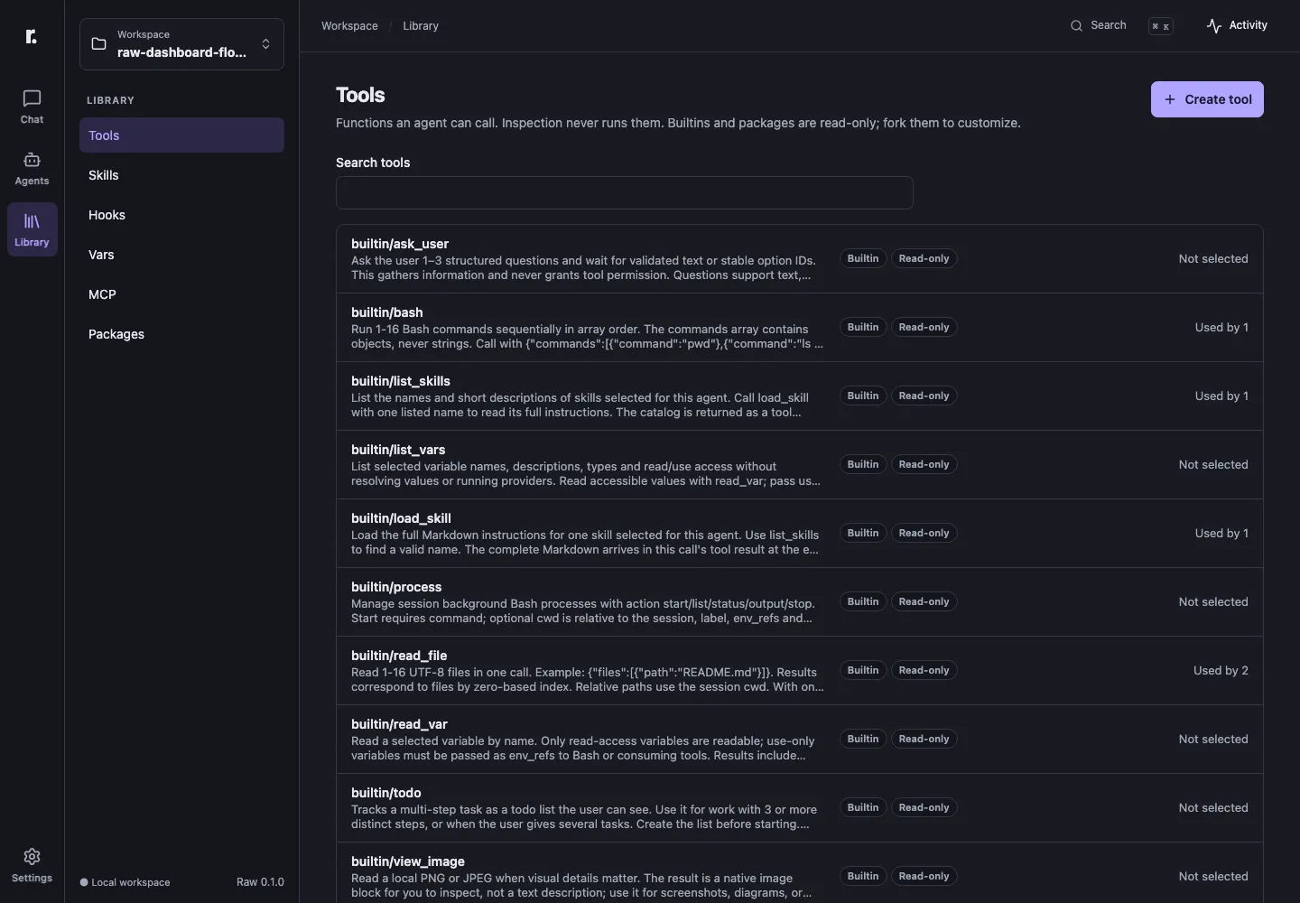Viewport: 1300px width, 903px height.
Task: Click Workspace breadcrumb link
Action: pyautogui.click(x=349, y=25)
